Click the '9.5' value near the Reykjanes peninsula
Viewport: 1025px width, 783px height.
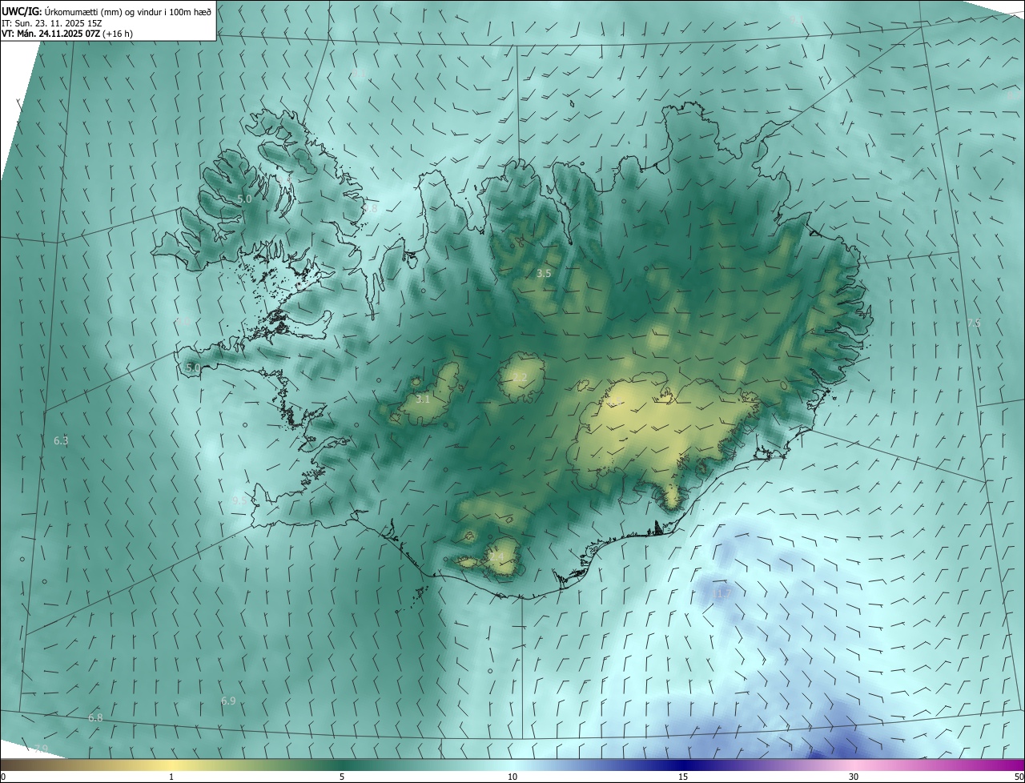coord(239,500)
